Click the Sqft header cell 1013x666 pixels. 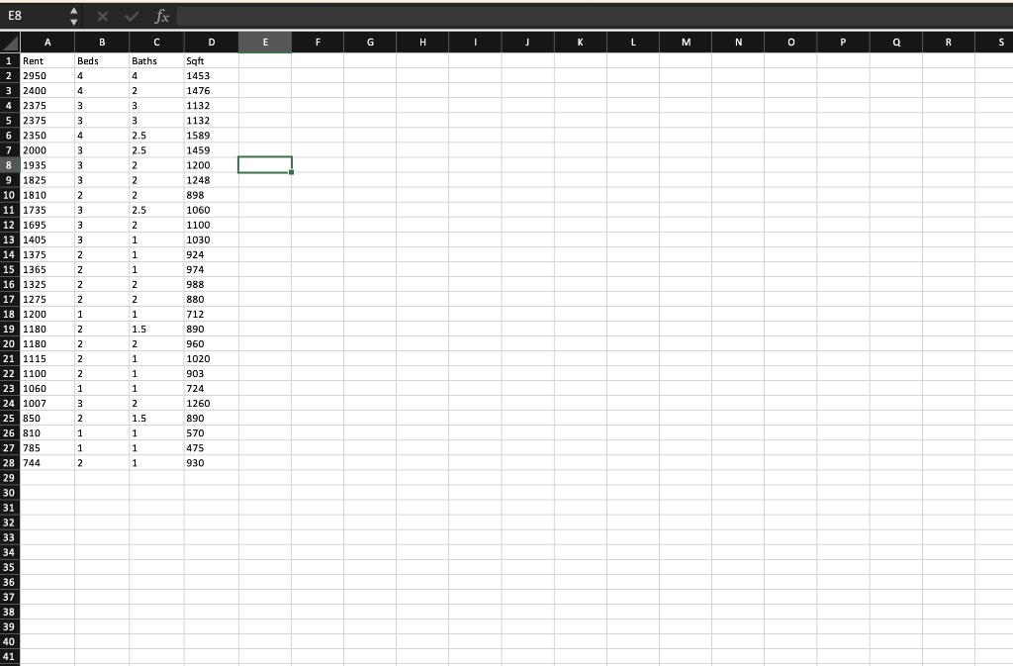(x=212, y=60)
